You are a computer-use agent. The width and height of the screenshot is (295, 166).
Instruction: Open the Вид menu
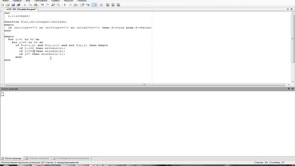28,1
